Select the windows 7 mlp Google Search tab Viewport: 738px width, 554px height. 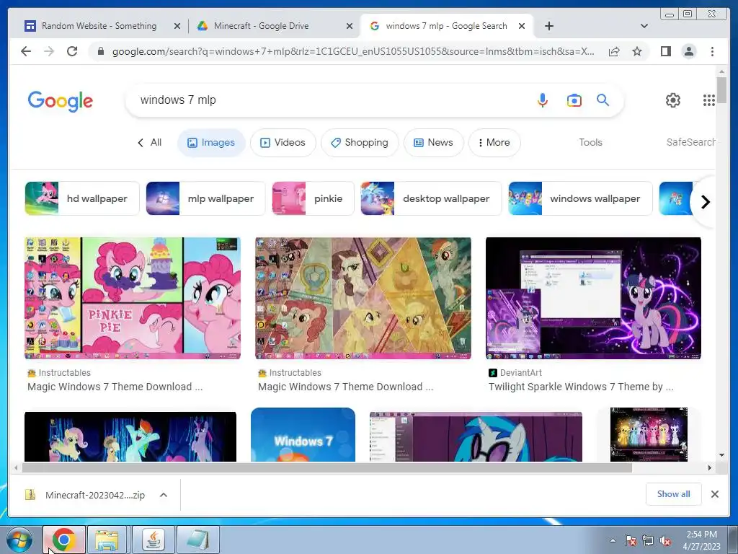click(x=446, y=26)
